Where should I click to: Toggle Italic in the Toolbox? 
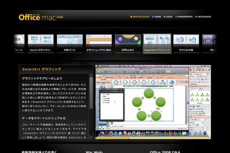(193, 79)
